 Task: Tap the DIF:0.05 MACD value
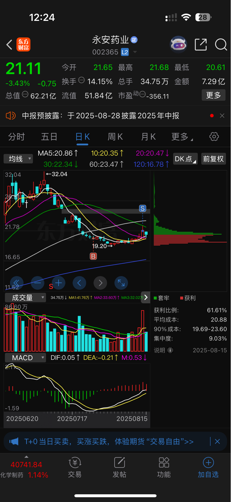(x=65, y=358)
